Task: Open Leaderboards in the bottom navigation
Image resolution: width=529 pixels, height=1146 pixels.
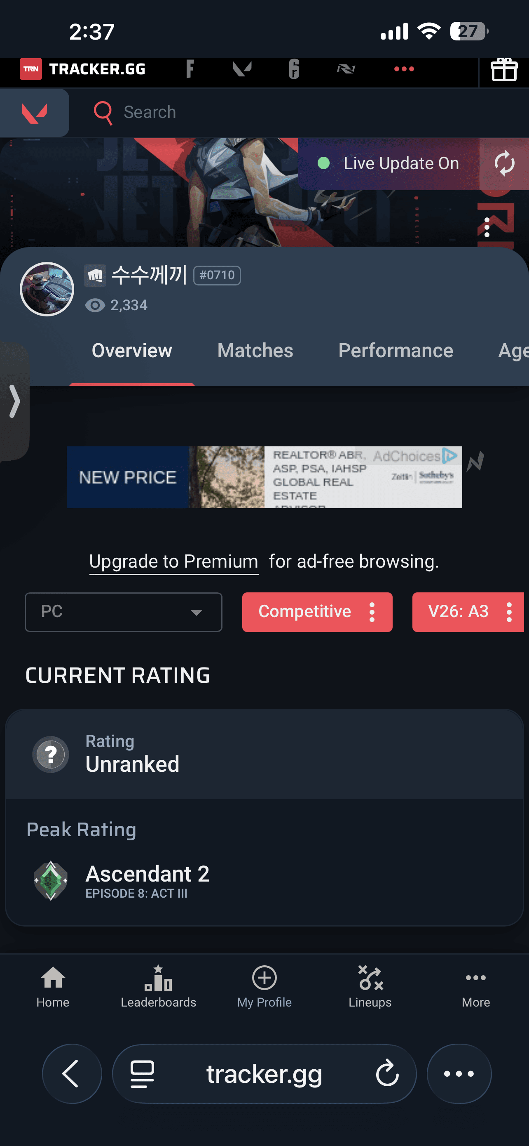Action: click(x=159, y=986)
